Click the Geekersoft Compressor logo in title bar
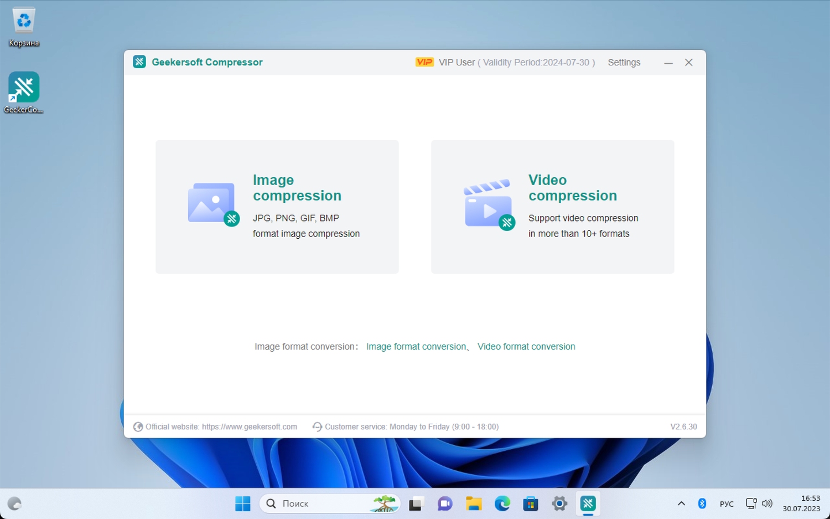830x519 pixels. tap(139, 62)
